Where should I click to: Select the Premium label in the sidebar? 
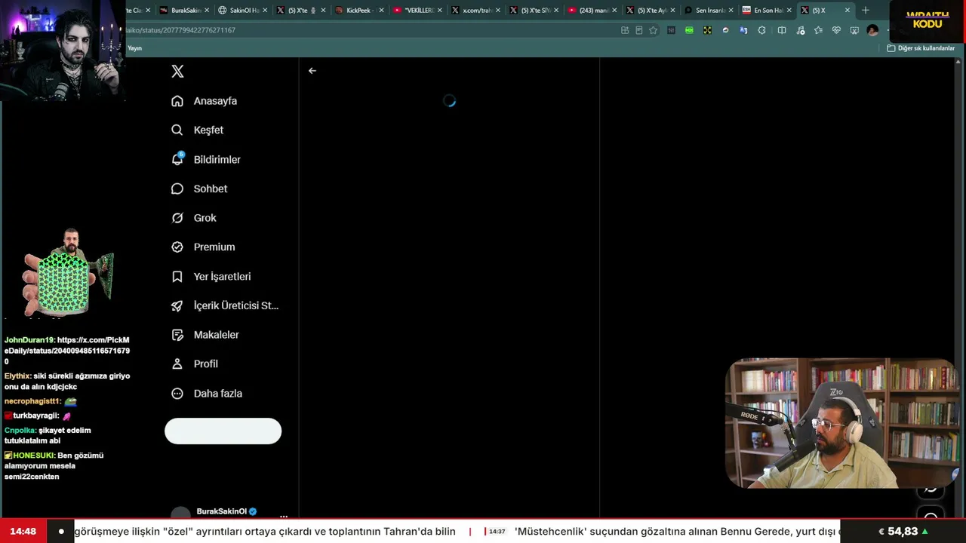[214, 247]
